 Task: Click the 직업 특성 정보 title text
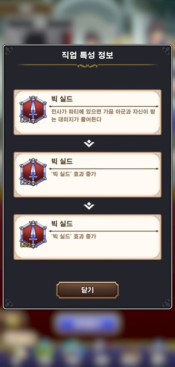87,55
